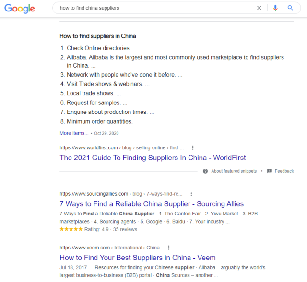Click About featured snippets text
This screenshot has height=282, width=307.
pyautogui.click(x=234, y=171)
